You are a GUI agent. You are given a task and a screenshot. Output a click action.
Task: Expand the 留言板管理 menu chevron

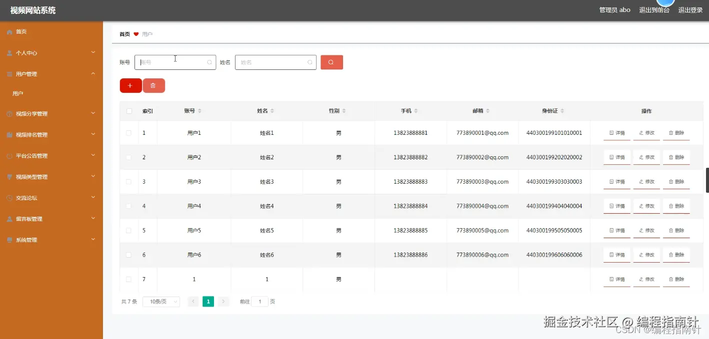(x=93, y=218)
